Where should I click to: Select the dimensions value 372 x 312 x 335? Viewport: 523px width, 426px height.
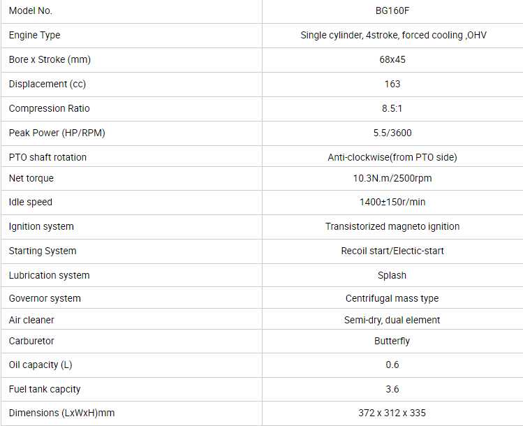click(392, 413)
